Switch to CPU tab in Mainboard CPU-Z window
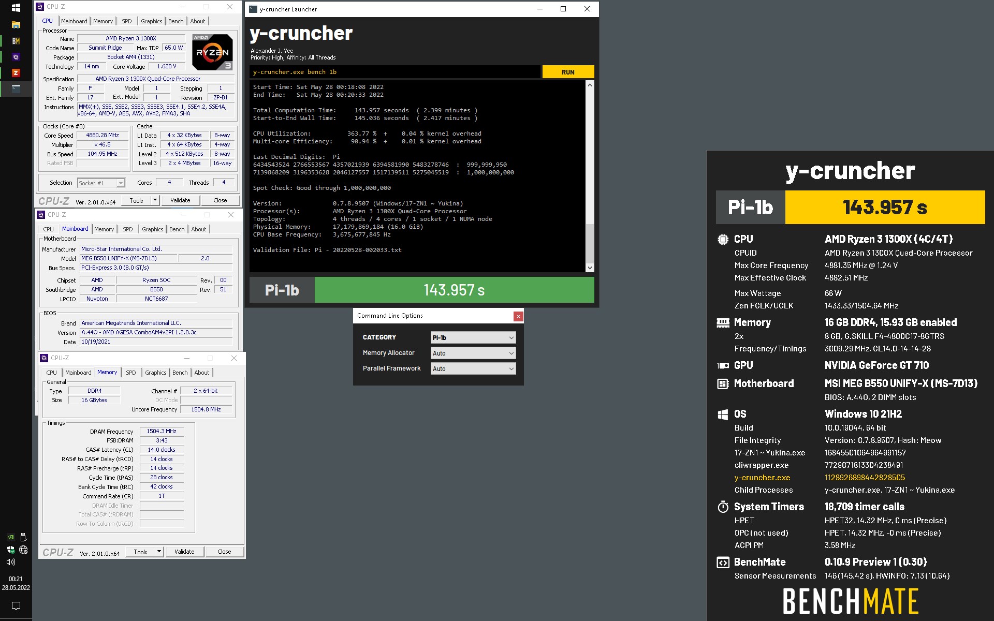994x621 pixels. coord(49,229)
